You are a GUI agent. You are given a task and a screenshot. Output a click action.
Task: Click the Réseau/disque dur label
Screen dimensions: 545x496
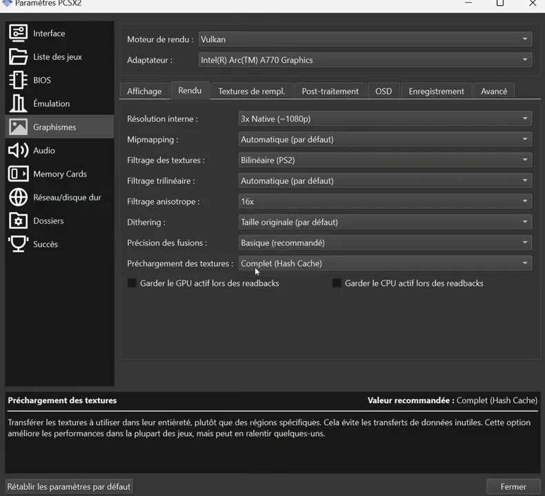point(67,197)
